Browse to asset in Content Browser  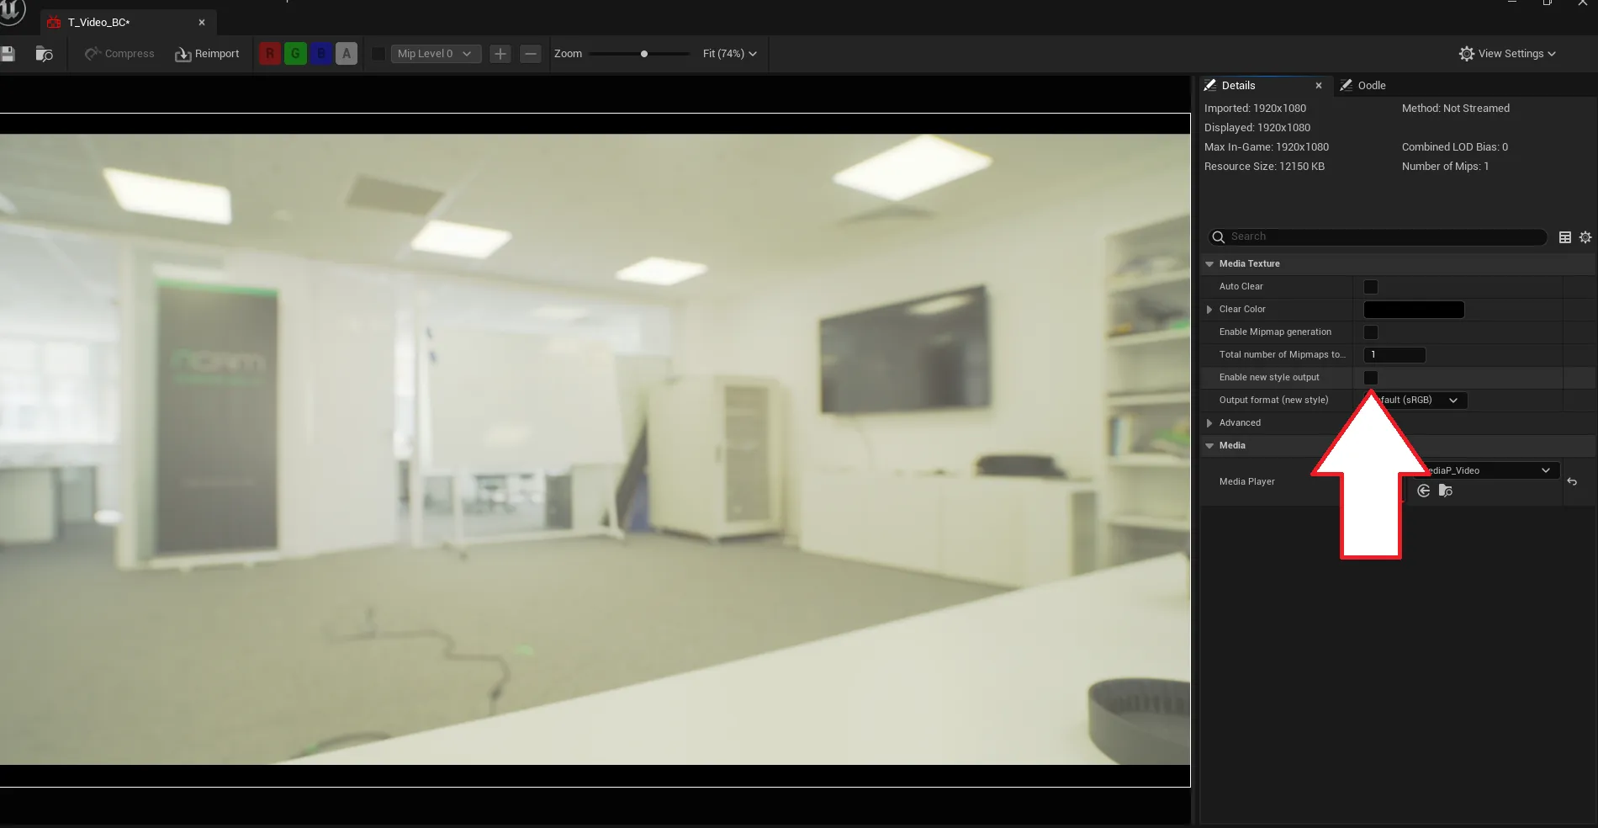tap(45, 54)
